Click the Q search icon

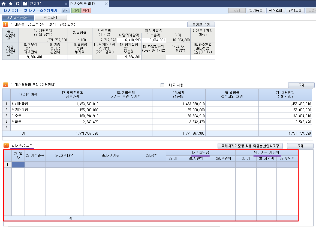18,4
